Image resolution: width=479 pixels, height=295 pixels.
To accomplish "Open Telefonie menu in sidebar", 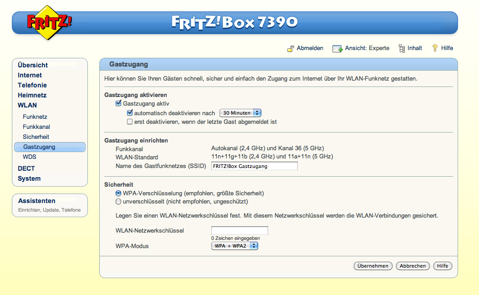I will click(32, 85).
